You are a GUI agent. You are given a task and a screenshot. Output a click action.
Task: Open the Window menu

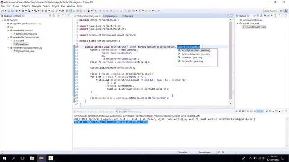coord(71,6)
